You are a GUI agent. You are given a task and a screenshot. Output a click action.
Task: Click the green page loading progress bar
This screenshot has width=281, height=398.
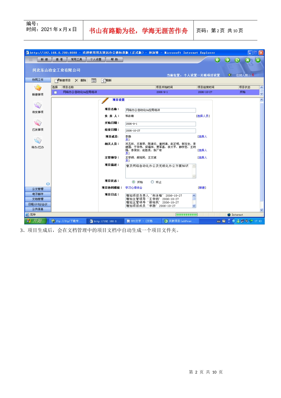186,215
